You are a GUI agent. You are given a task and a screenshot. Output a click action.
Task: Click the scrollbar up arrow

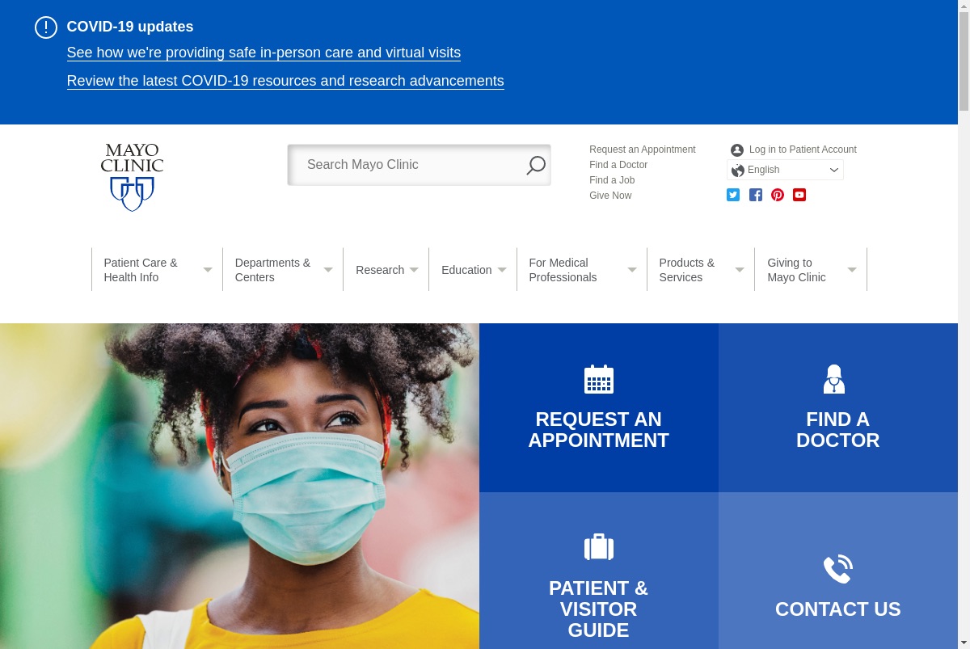[x=964, y=6]
